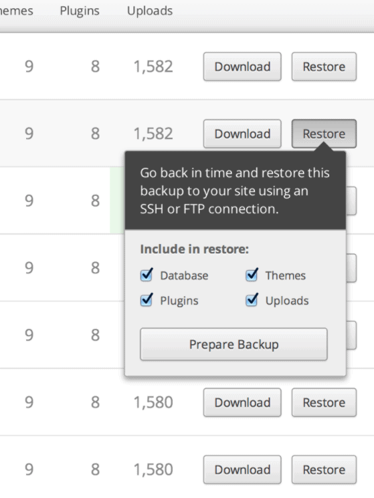Click Download in the second backup row

242,134
